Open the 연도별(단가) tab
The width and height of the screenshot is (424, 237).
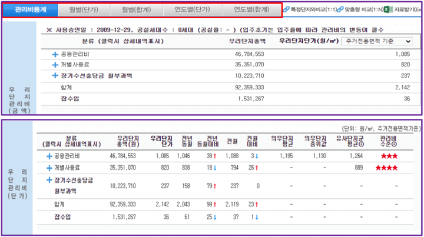click(193, 10)
